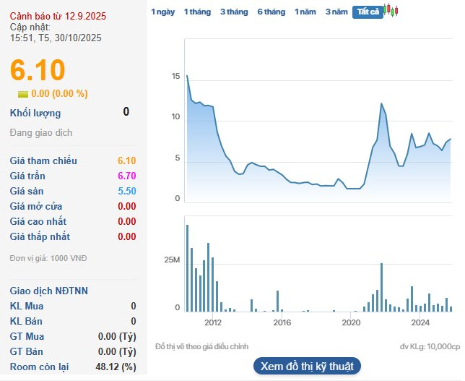465x381 pixels.
Task: Open Xem đồ thị kỹ thuật button
Action: [307, 366]
